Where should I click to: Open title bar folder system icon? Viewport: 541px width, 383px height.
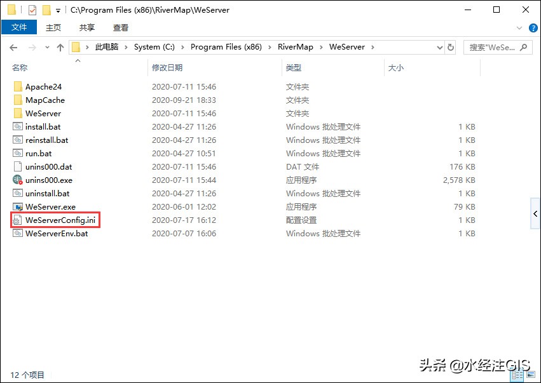tap(11, 10)
